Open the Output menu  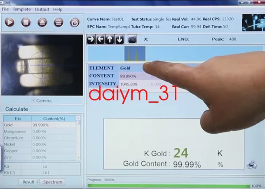coord(42,9)
